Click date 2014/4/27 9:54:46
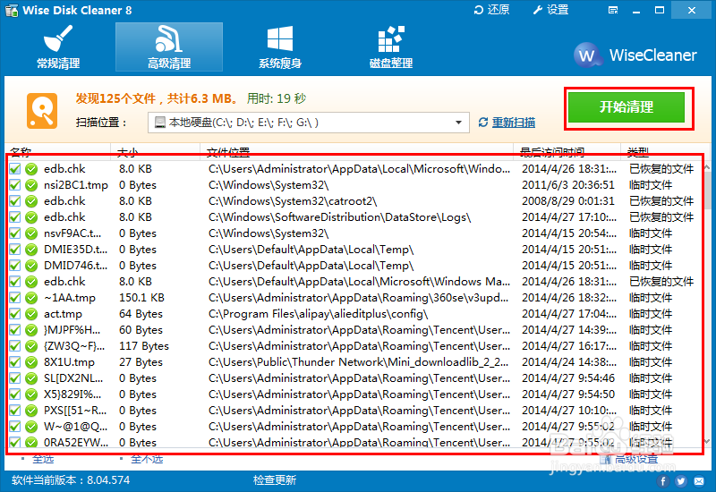 click(568, 378)
